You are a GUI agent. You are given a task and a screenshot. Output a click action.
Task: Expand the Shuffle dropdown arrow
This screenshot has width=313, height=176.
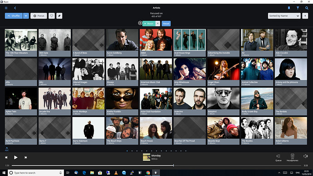click(26, 16)
